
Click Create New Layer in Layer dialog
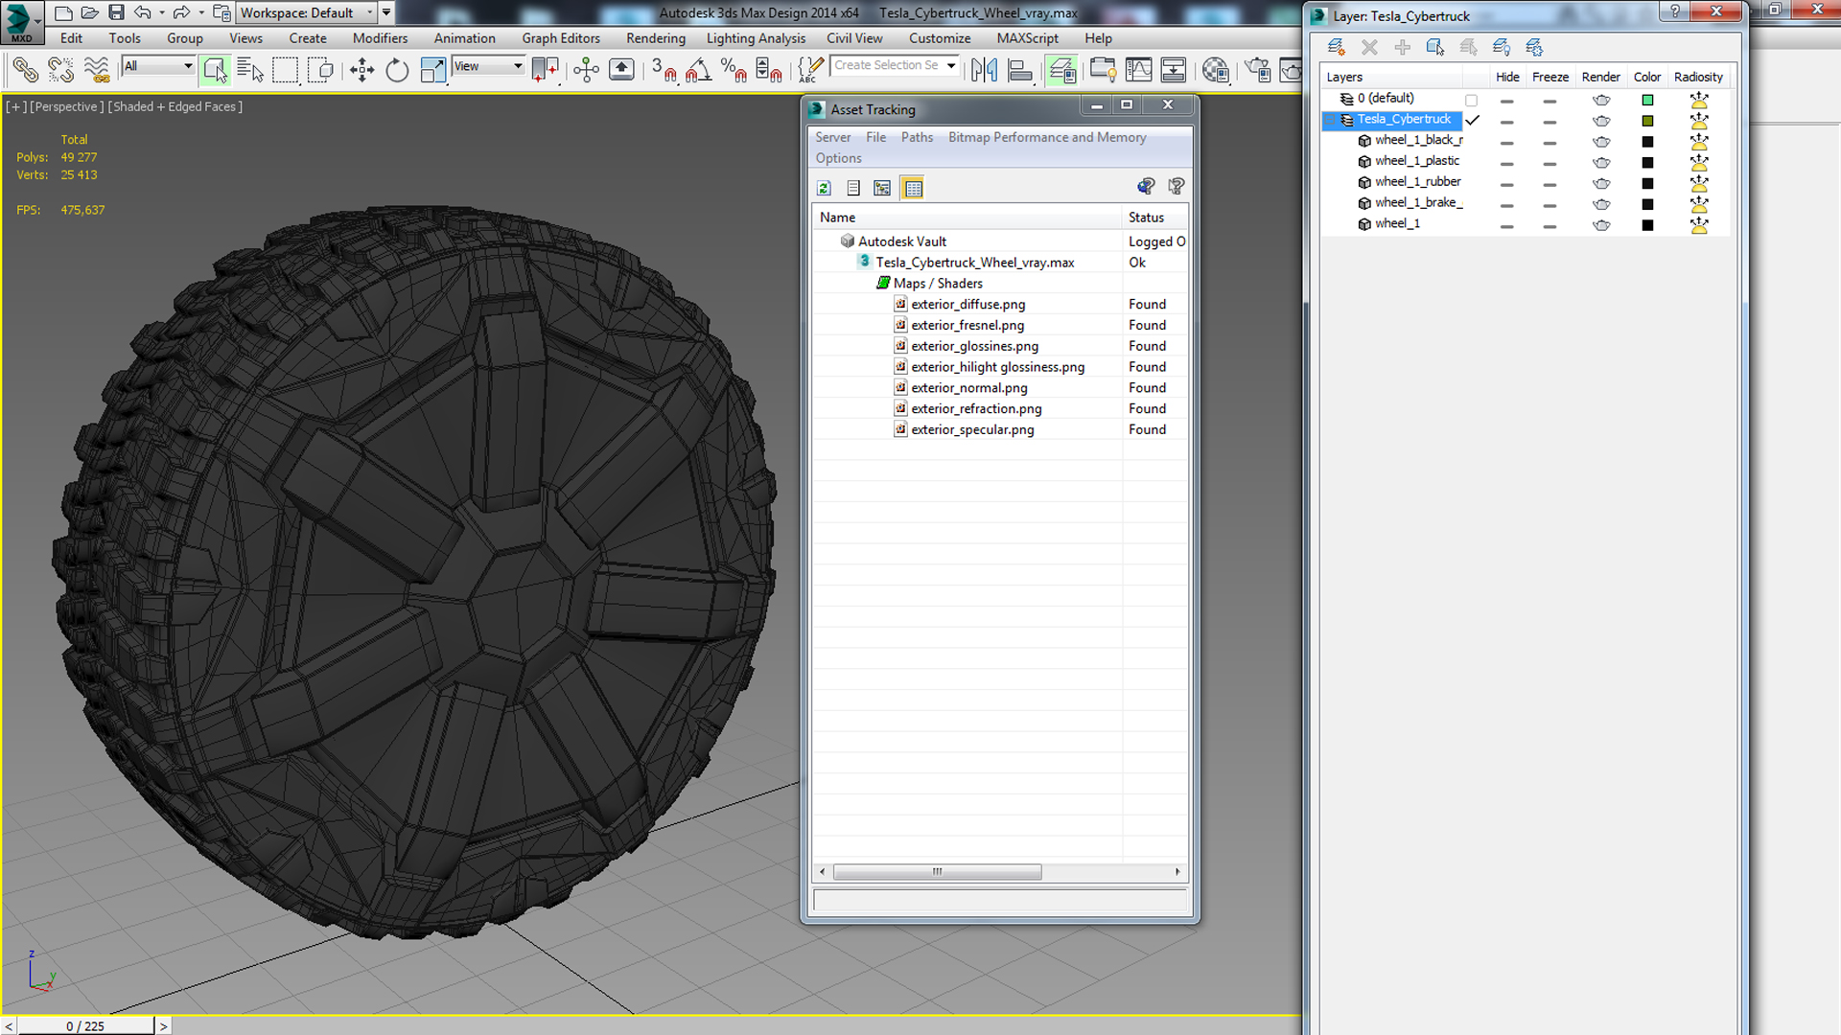click(1336, 47)
